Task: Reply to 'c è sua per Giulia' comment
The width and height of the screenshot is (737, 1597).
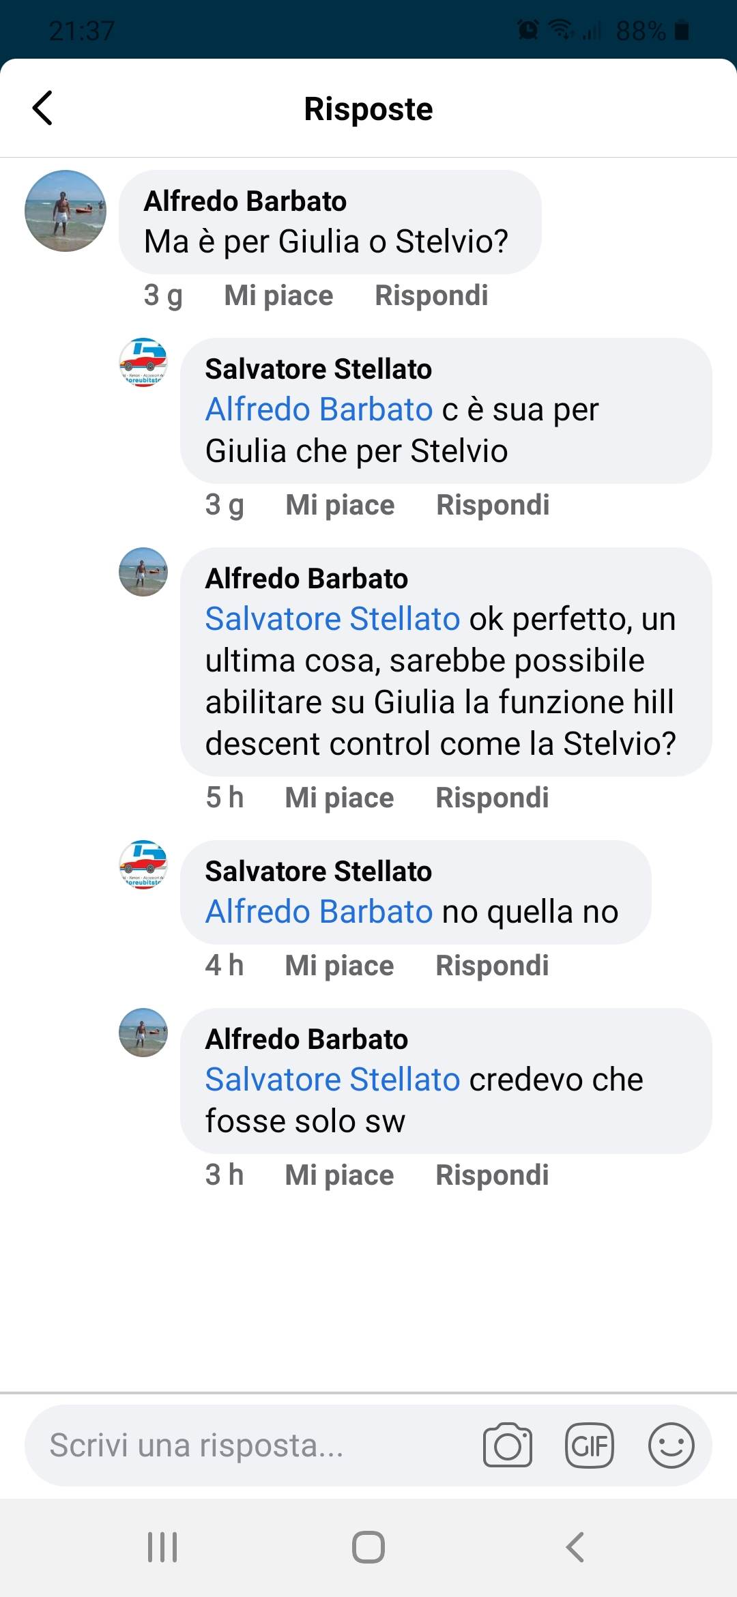Action: click(x=493, y=505)
